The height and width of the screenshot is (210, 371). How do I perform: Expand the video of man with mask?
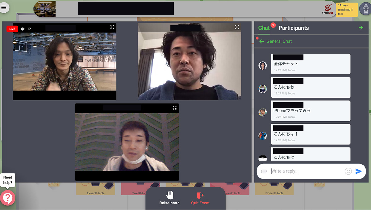(175, 108)
